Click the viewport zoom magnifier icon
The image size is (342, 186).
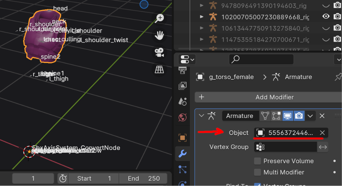point(159,18)
